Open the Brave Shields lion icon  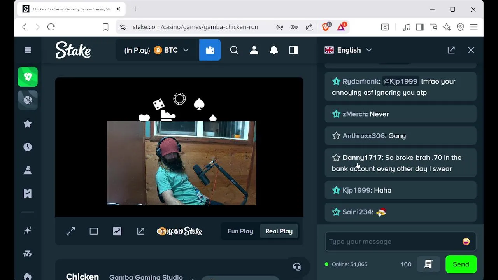326,27
